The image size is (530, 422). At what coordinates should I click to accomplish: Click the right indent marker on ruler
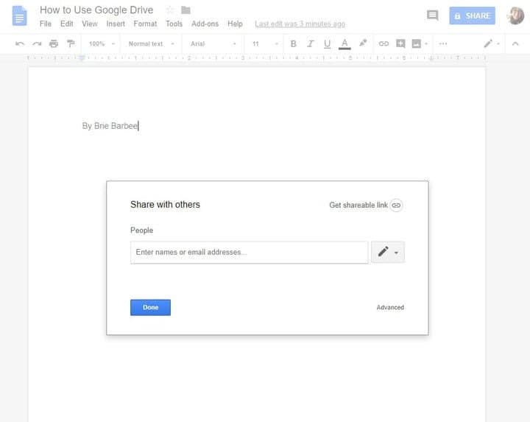tap(431, 58)
